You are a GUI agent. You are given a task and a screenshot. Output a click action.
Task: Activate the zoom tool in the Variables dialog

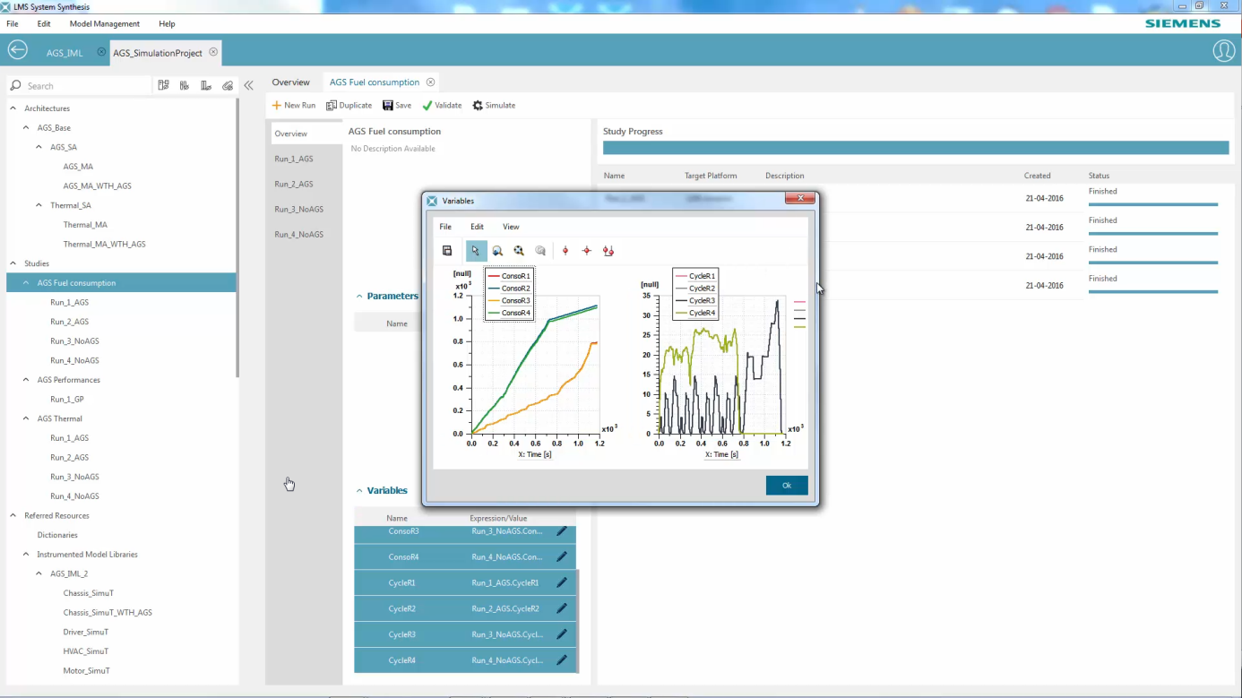coord(497,251)
